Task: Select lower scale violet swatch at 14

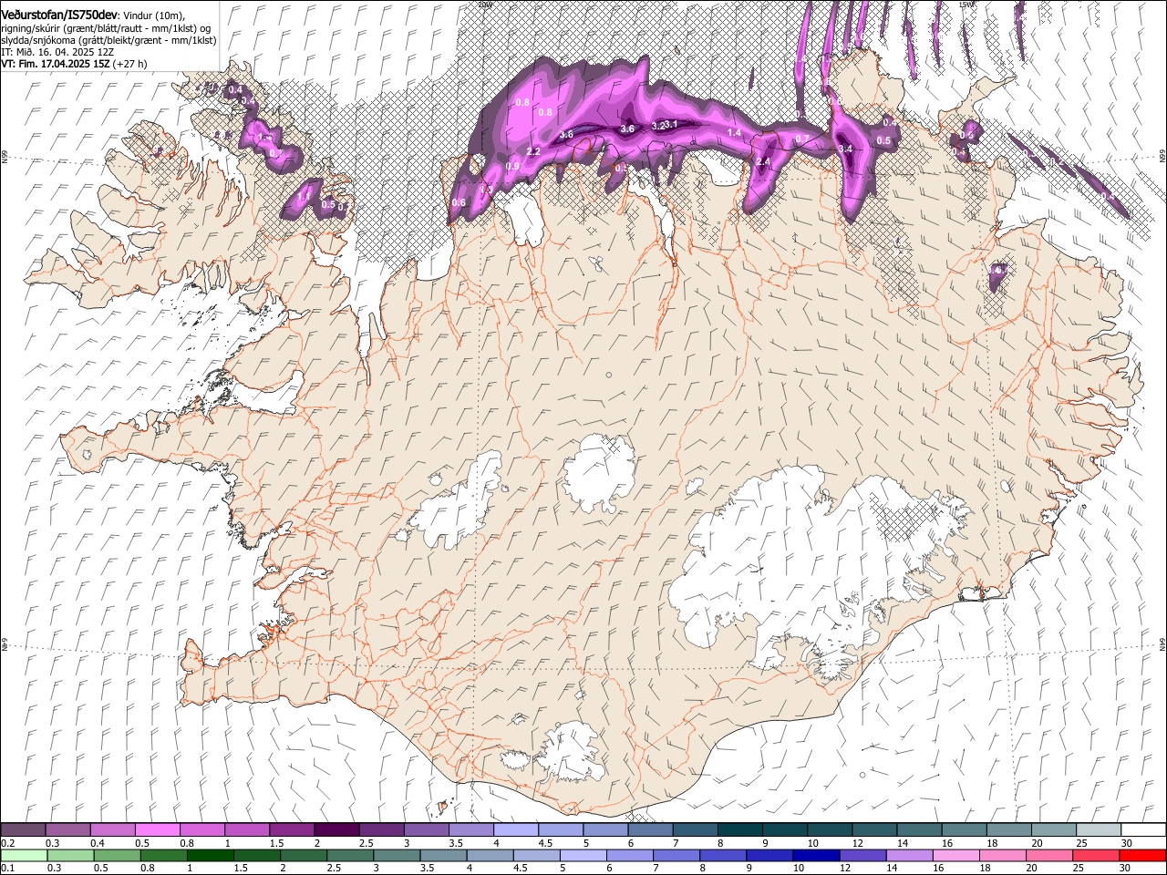Action: point(908,856)
